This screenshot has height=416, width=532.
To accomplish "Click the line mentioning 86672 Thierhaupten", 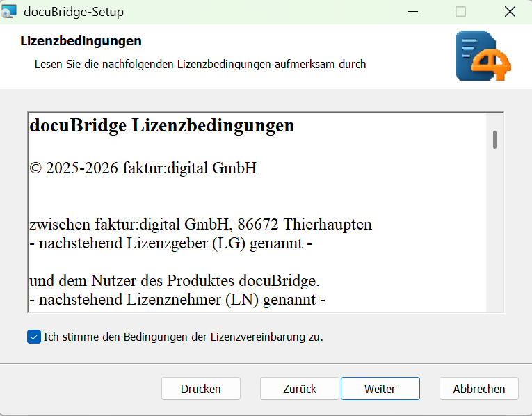I will click(200, 225).
